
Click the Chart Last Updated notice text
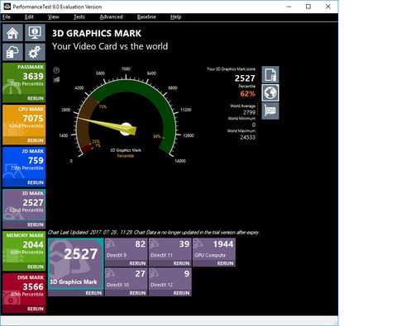(154, 233)
